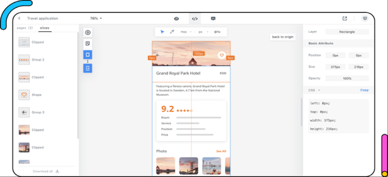The image size is (388, 177).
Task: Open the CSS code type dropdown
Action: tap(314, 90)
